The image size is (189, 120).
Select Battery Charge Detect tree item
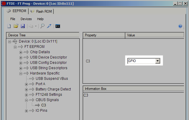click(x=53, y=89)
